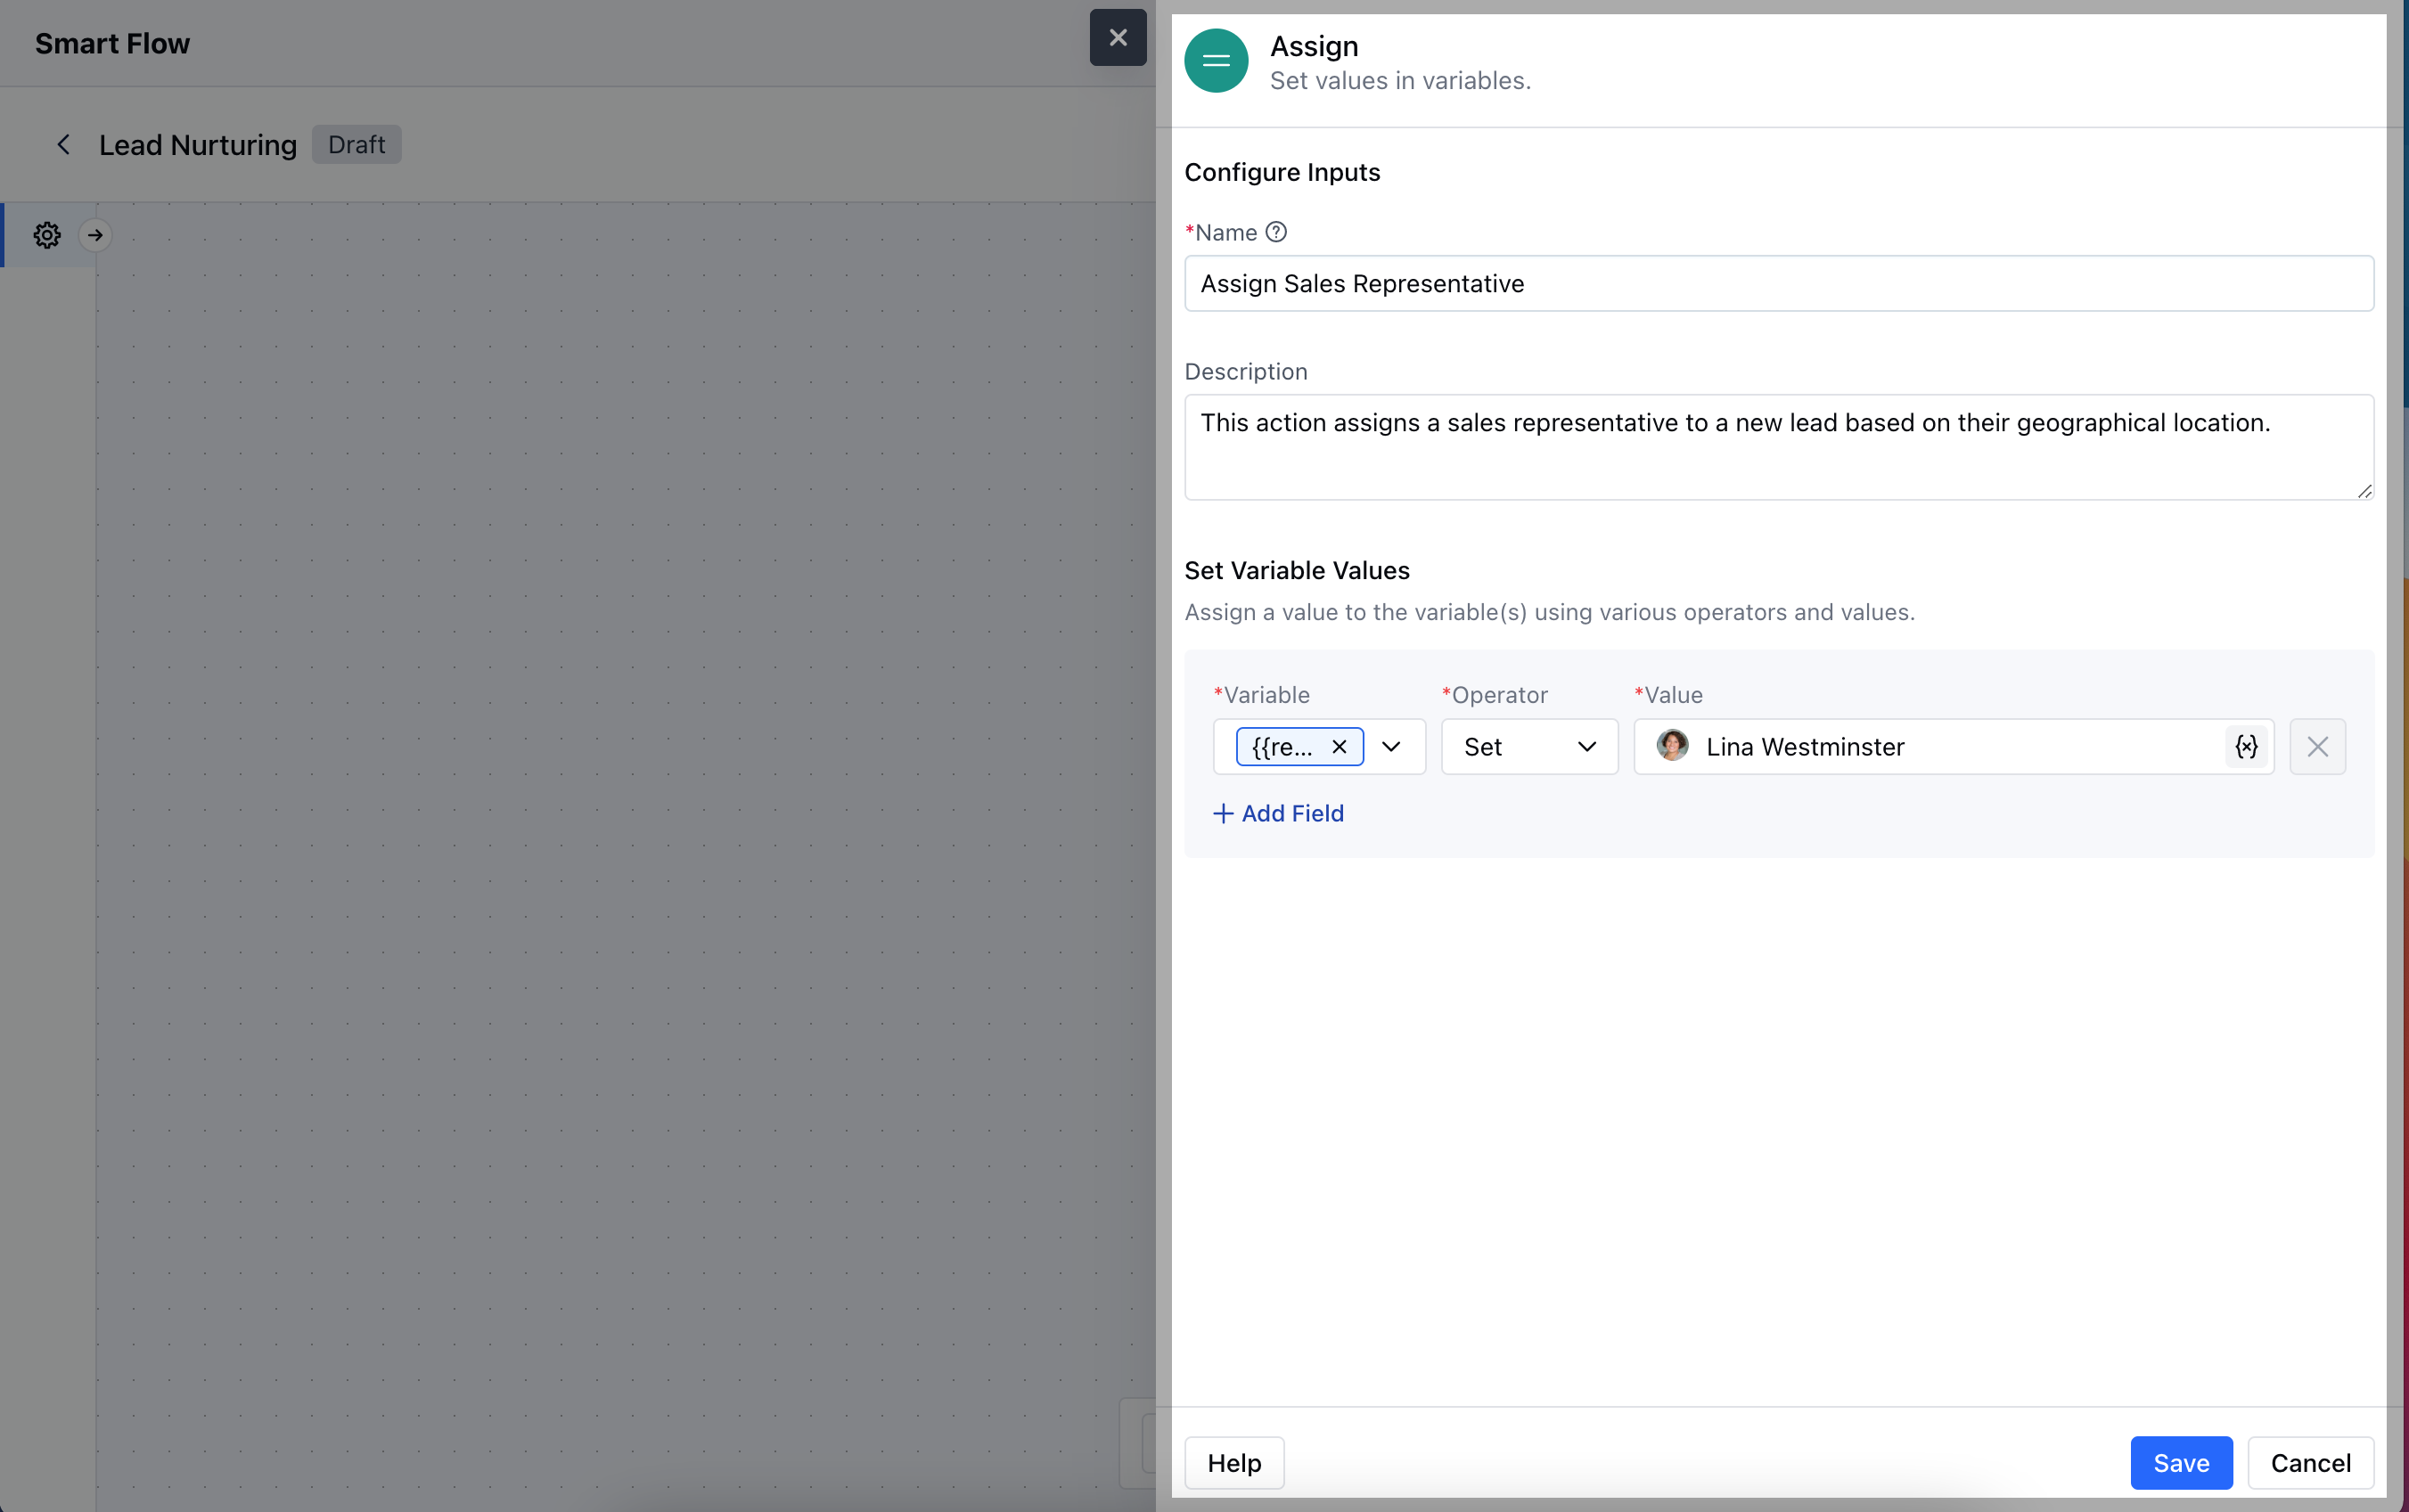Click the Name help tooltip icon
Viewport: 2409px width, 1512px height.
[x=1277, y=231]
